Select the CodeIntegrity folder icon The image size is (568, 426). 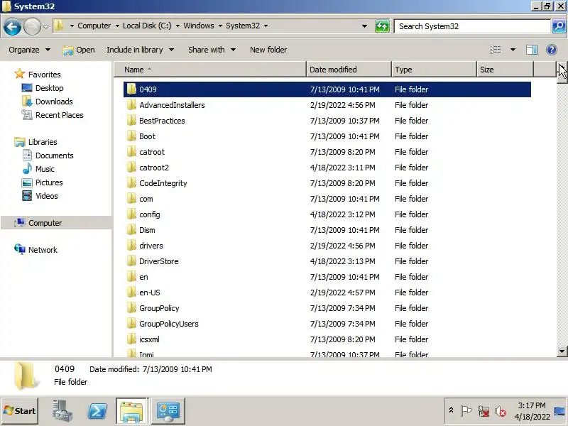(131, 182)
